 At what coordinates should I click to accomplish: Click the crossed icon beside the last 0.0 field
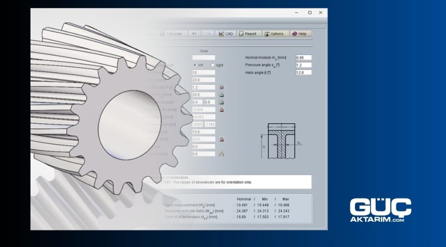coord(221,154)
